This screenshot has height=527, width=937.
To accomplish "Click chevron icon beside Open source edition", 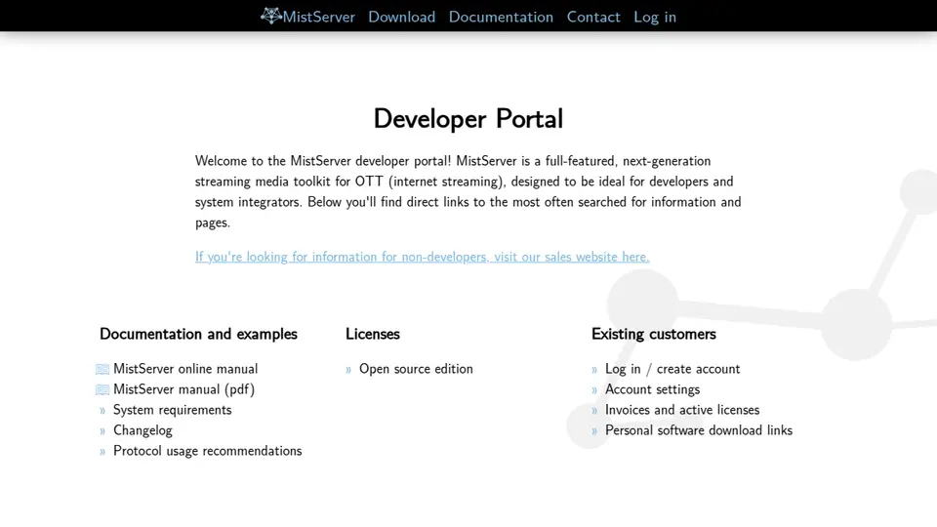I will tap(348, 370).
